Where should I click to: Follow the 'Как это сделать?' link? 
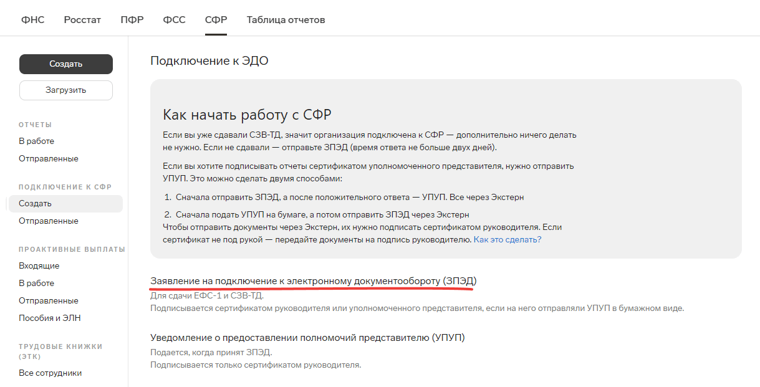pos(507,239)
